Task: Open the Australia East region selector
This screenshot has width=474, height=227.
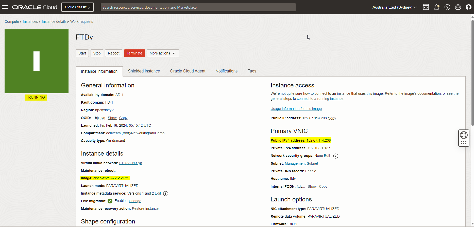Action: tap(394, 7)
